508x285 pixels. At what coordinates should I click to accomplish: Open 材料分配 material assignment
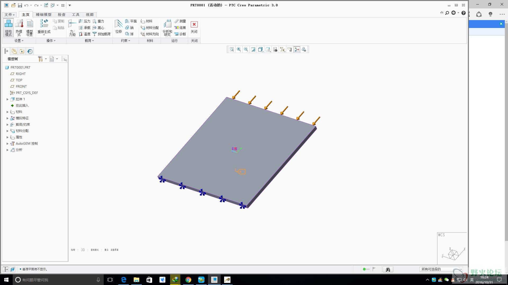pyautogui.click(x=150, y=28)
